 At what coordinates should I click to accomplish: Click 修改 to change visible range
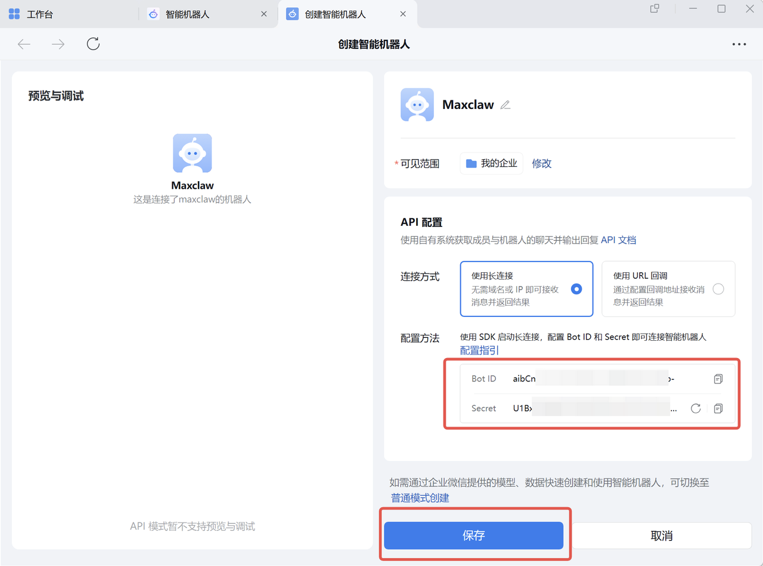click(541, 163)
